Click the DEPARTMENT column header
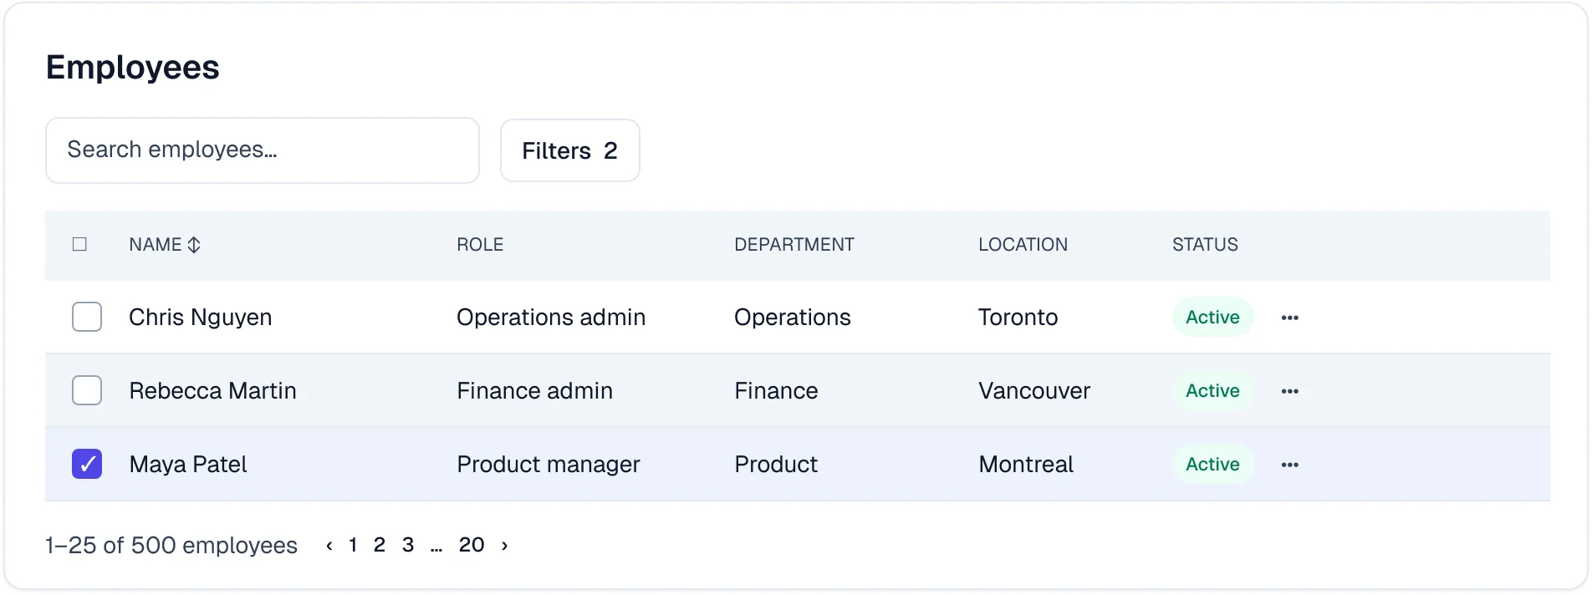Viewport: 1592px width, 595px height. pyautogui.click(x=794, y=245)
